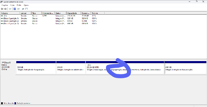207x107 pixels.
Task: Select the Disco 0 disk label box
Action: click(x=8, y=67)
